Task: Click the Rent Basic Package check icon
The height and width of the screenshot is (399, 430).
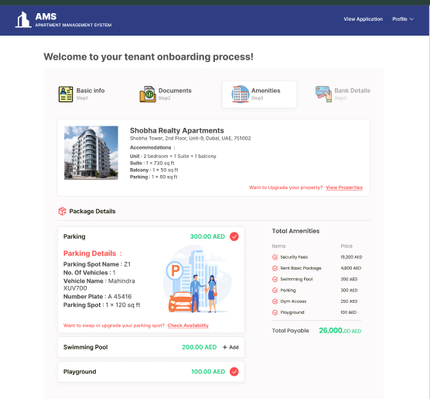Action: (275, 268)
